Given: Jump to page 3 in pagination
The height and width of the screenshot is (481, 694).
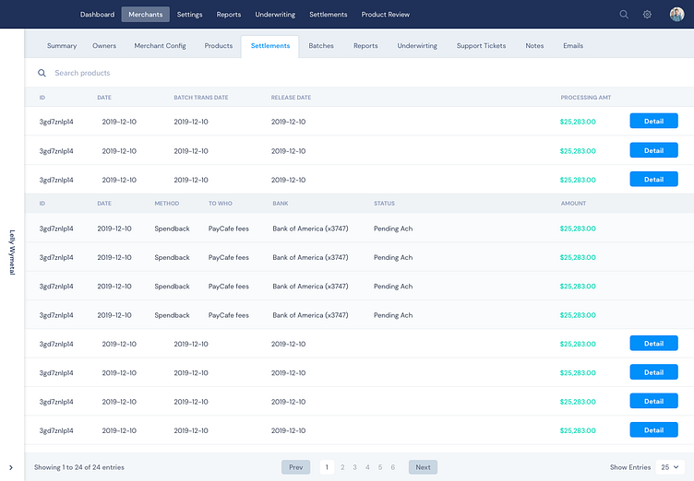Looking at the screenshot, I should tap(354, 467).
